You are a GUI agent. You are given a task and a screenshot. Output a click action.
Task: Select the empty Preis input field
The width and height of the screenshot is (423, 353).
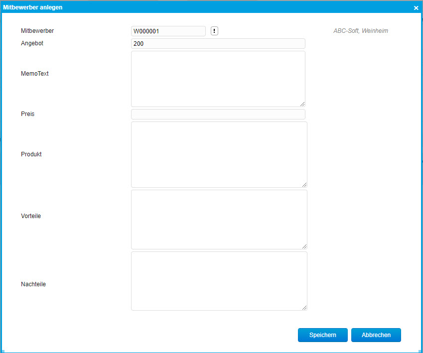pos(218,115)
